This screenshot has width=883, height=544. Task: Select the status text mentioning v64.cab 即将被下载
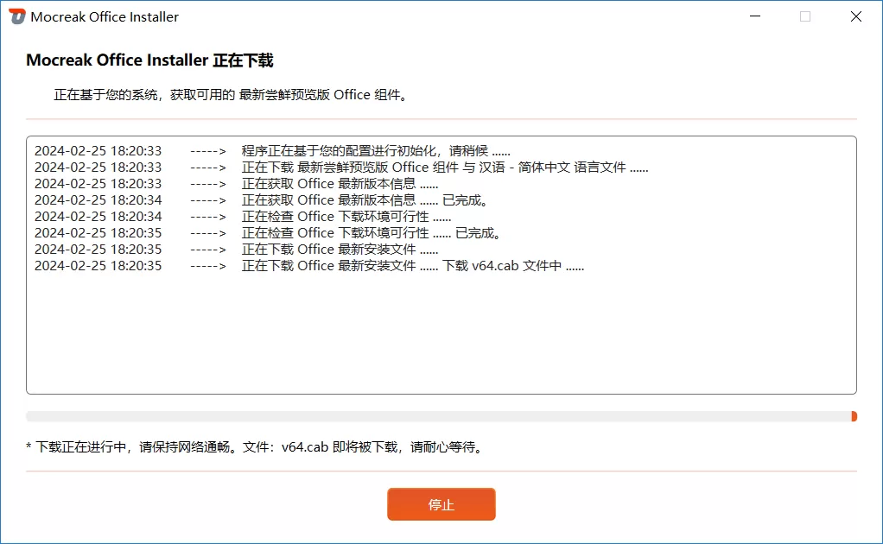(251, 446)
